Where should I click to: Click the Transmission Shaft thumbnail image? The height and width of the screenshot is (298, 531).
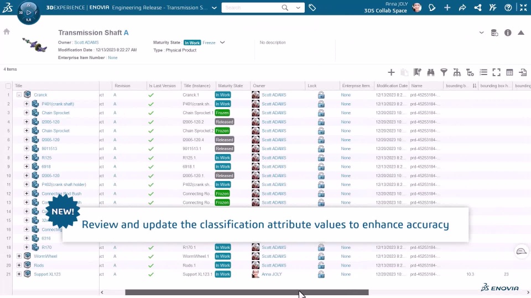click(x=34, y=45)
